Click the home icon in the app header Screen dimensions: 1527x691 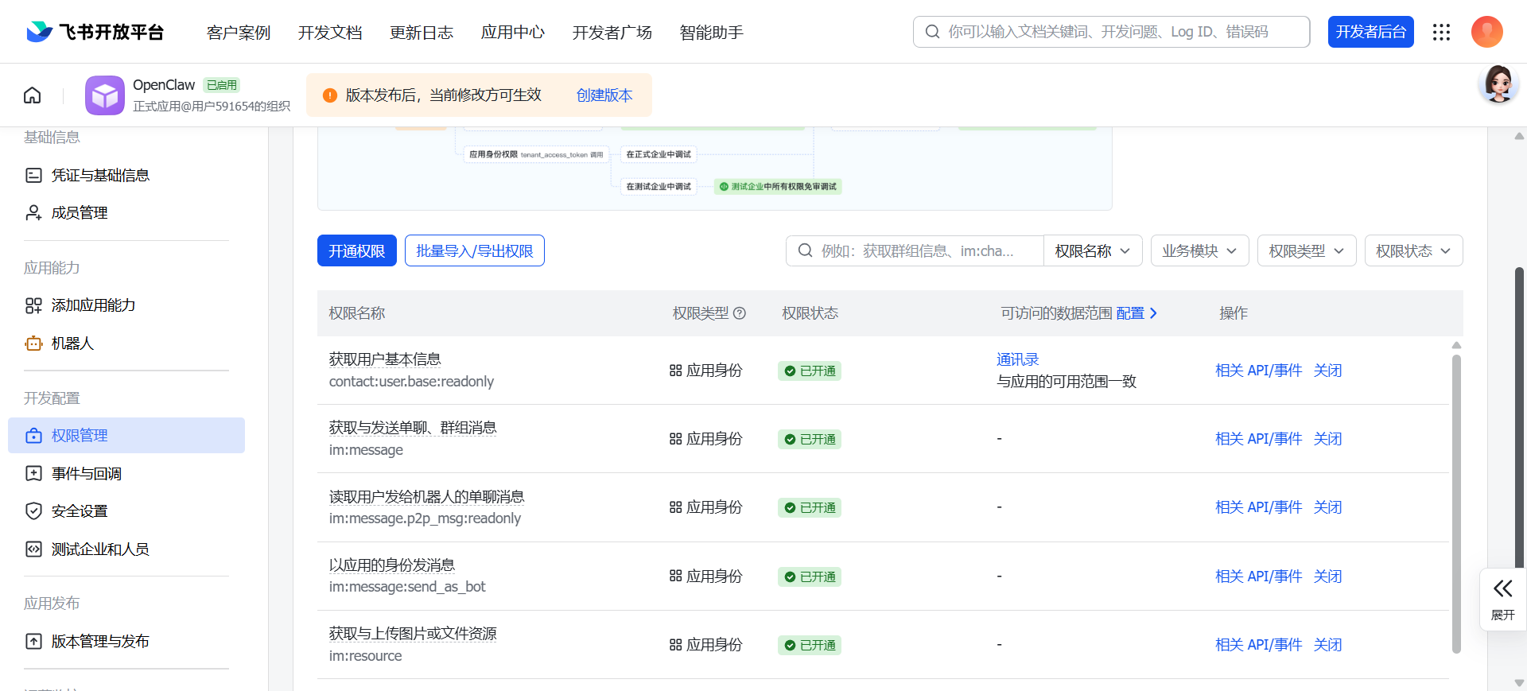coord(33,95)
